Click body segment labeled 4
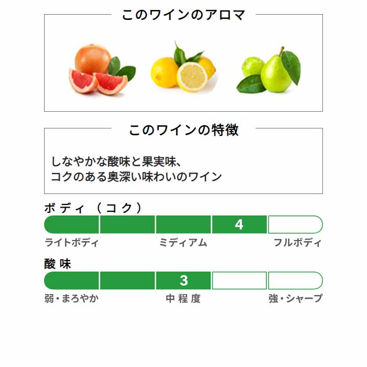Screen dimensions: 367x367 240,224
